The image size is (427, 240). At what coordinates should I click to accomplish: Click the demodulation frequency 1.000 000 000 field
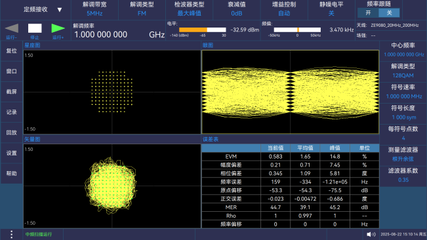[101, 35]
